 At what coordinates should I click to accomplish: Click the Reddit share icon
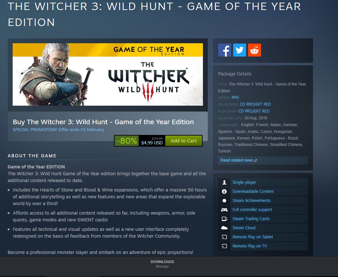coord(254,50)
